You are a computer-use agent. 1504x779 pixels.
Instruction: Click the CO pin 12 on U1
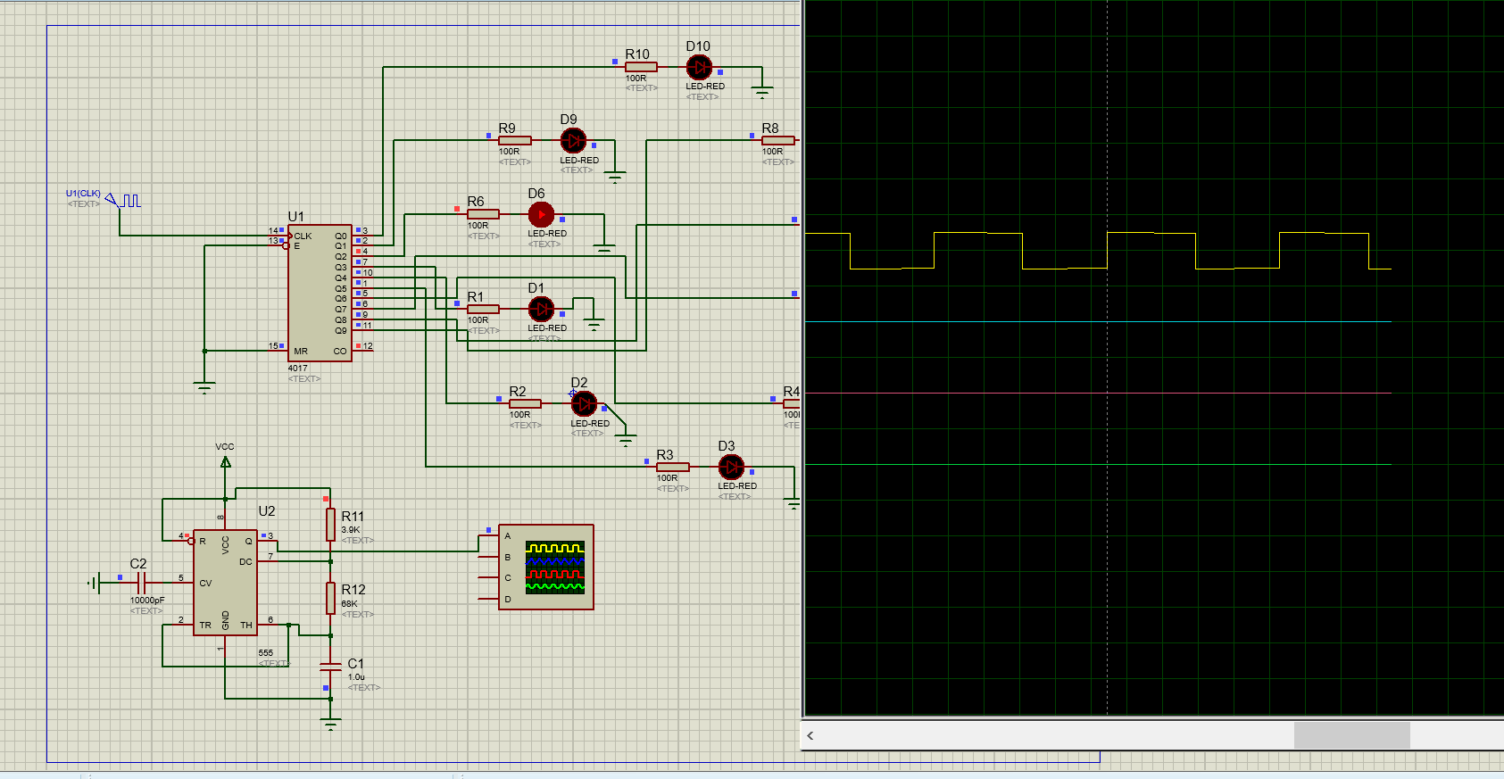363,351
